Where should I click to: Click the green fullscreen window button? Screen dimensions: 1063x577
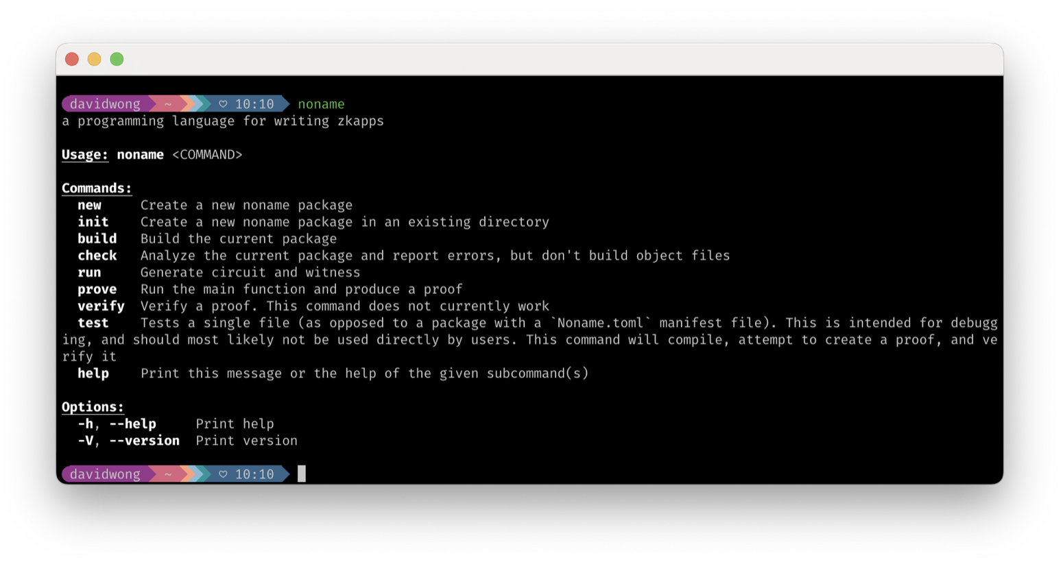coord(117,59)
